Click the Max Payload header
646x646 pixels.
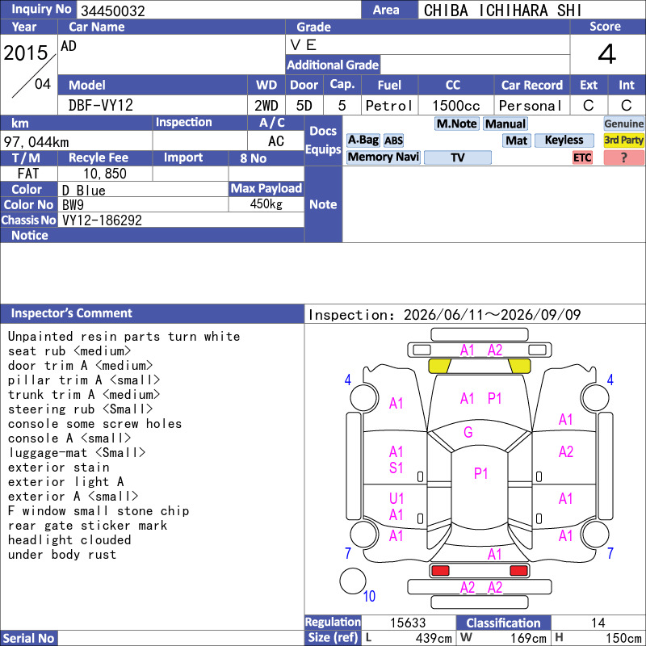pos(266,189)
